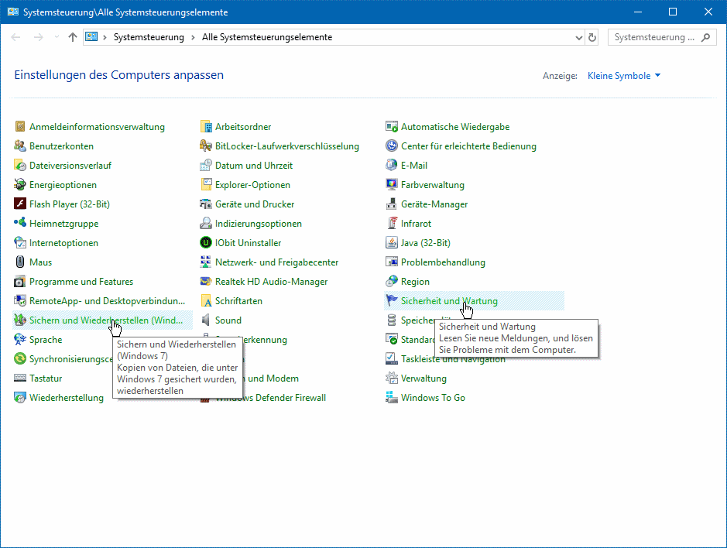This screenshot has height=548, width=727.
Task: Click the Infrarot icon
Action: click(x=392, y=224)
